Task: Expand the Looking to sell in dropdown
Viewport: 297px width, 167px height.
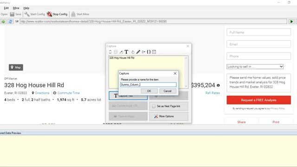Action: click(x=255, y=67)
